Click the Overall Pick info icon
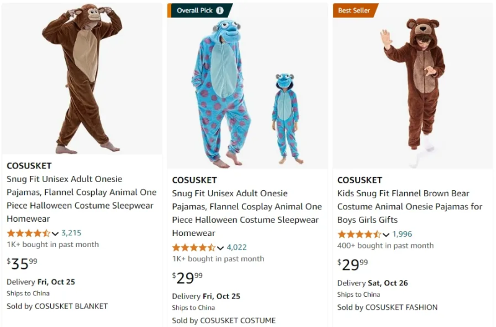 click(x=221, y=11)
